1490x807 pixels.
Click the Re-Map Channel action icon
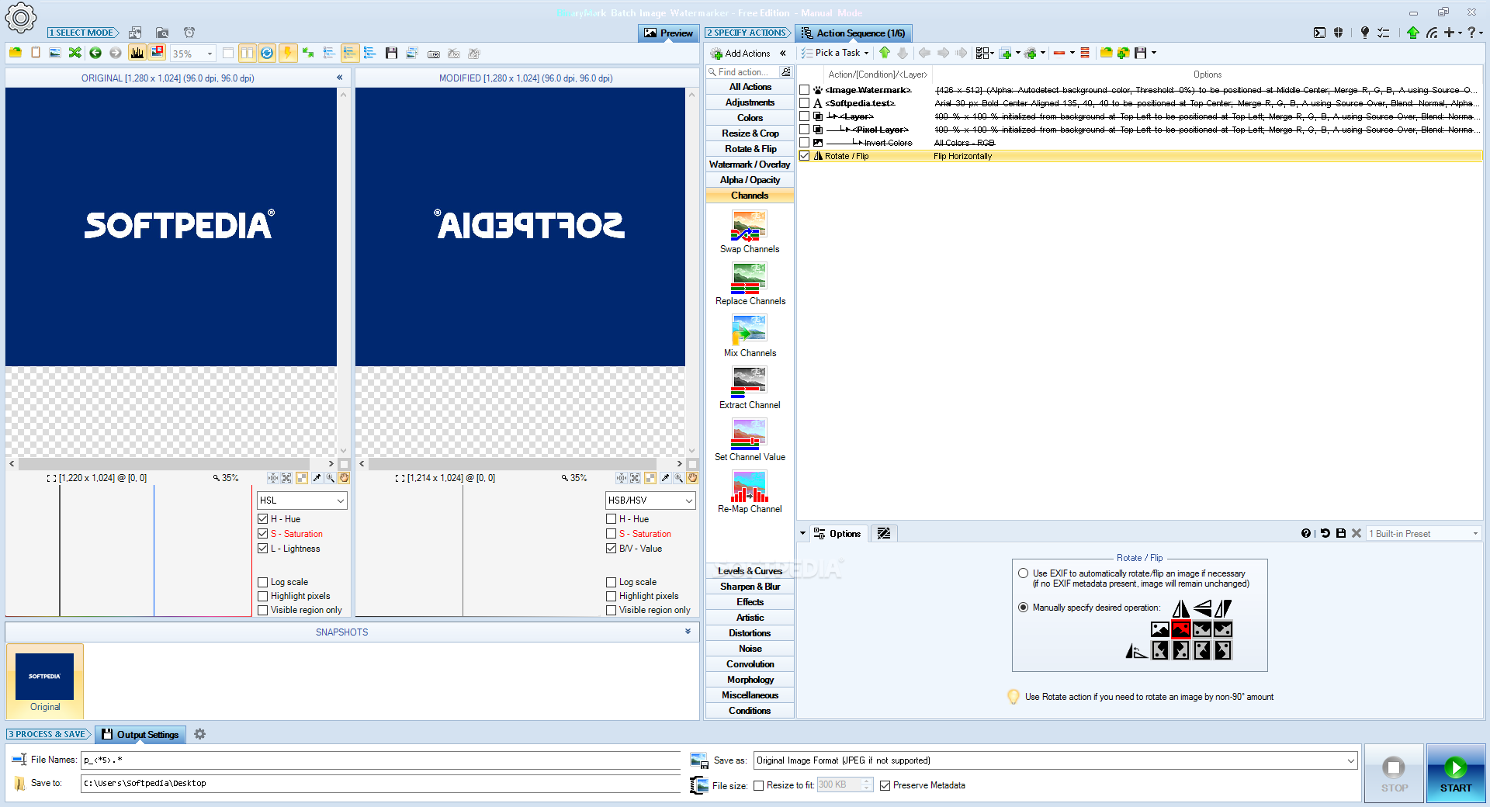click(749, 487)
